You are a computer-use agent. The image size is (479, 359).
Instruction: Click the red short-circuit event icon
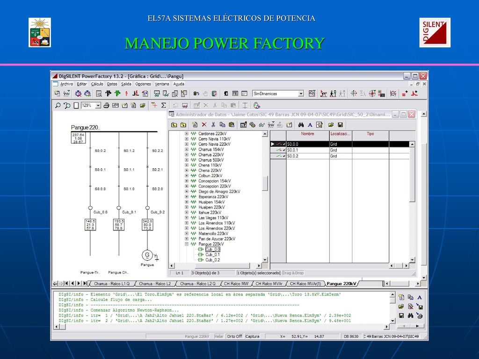click(x=414, y=93)
